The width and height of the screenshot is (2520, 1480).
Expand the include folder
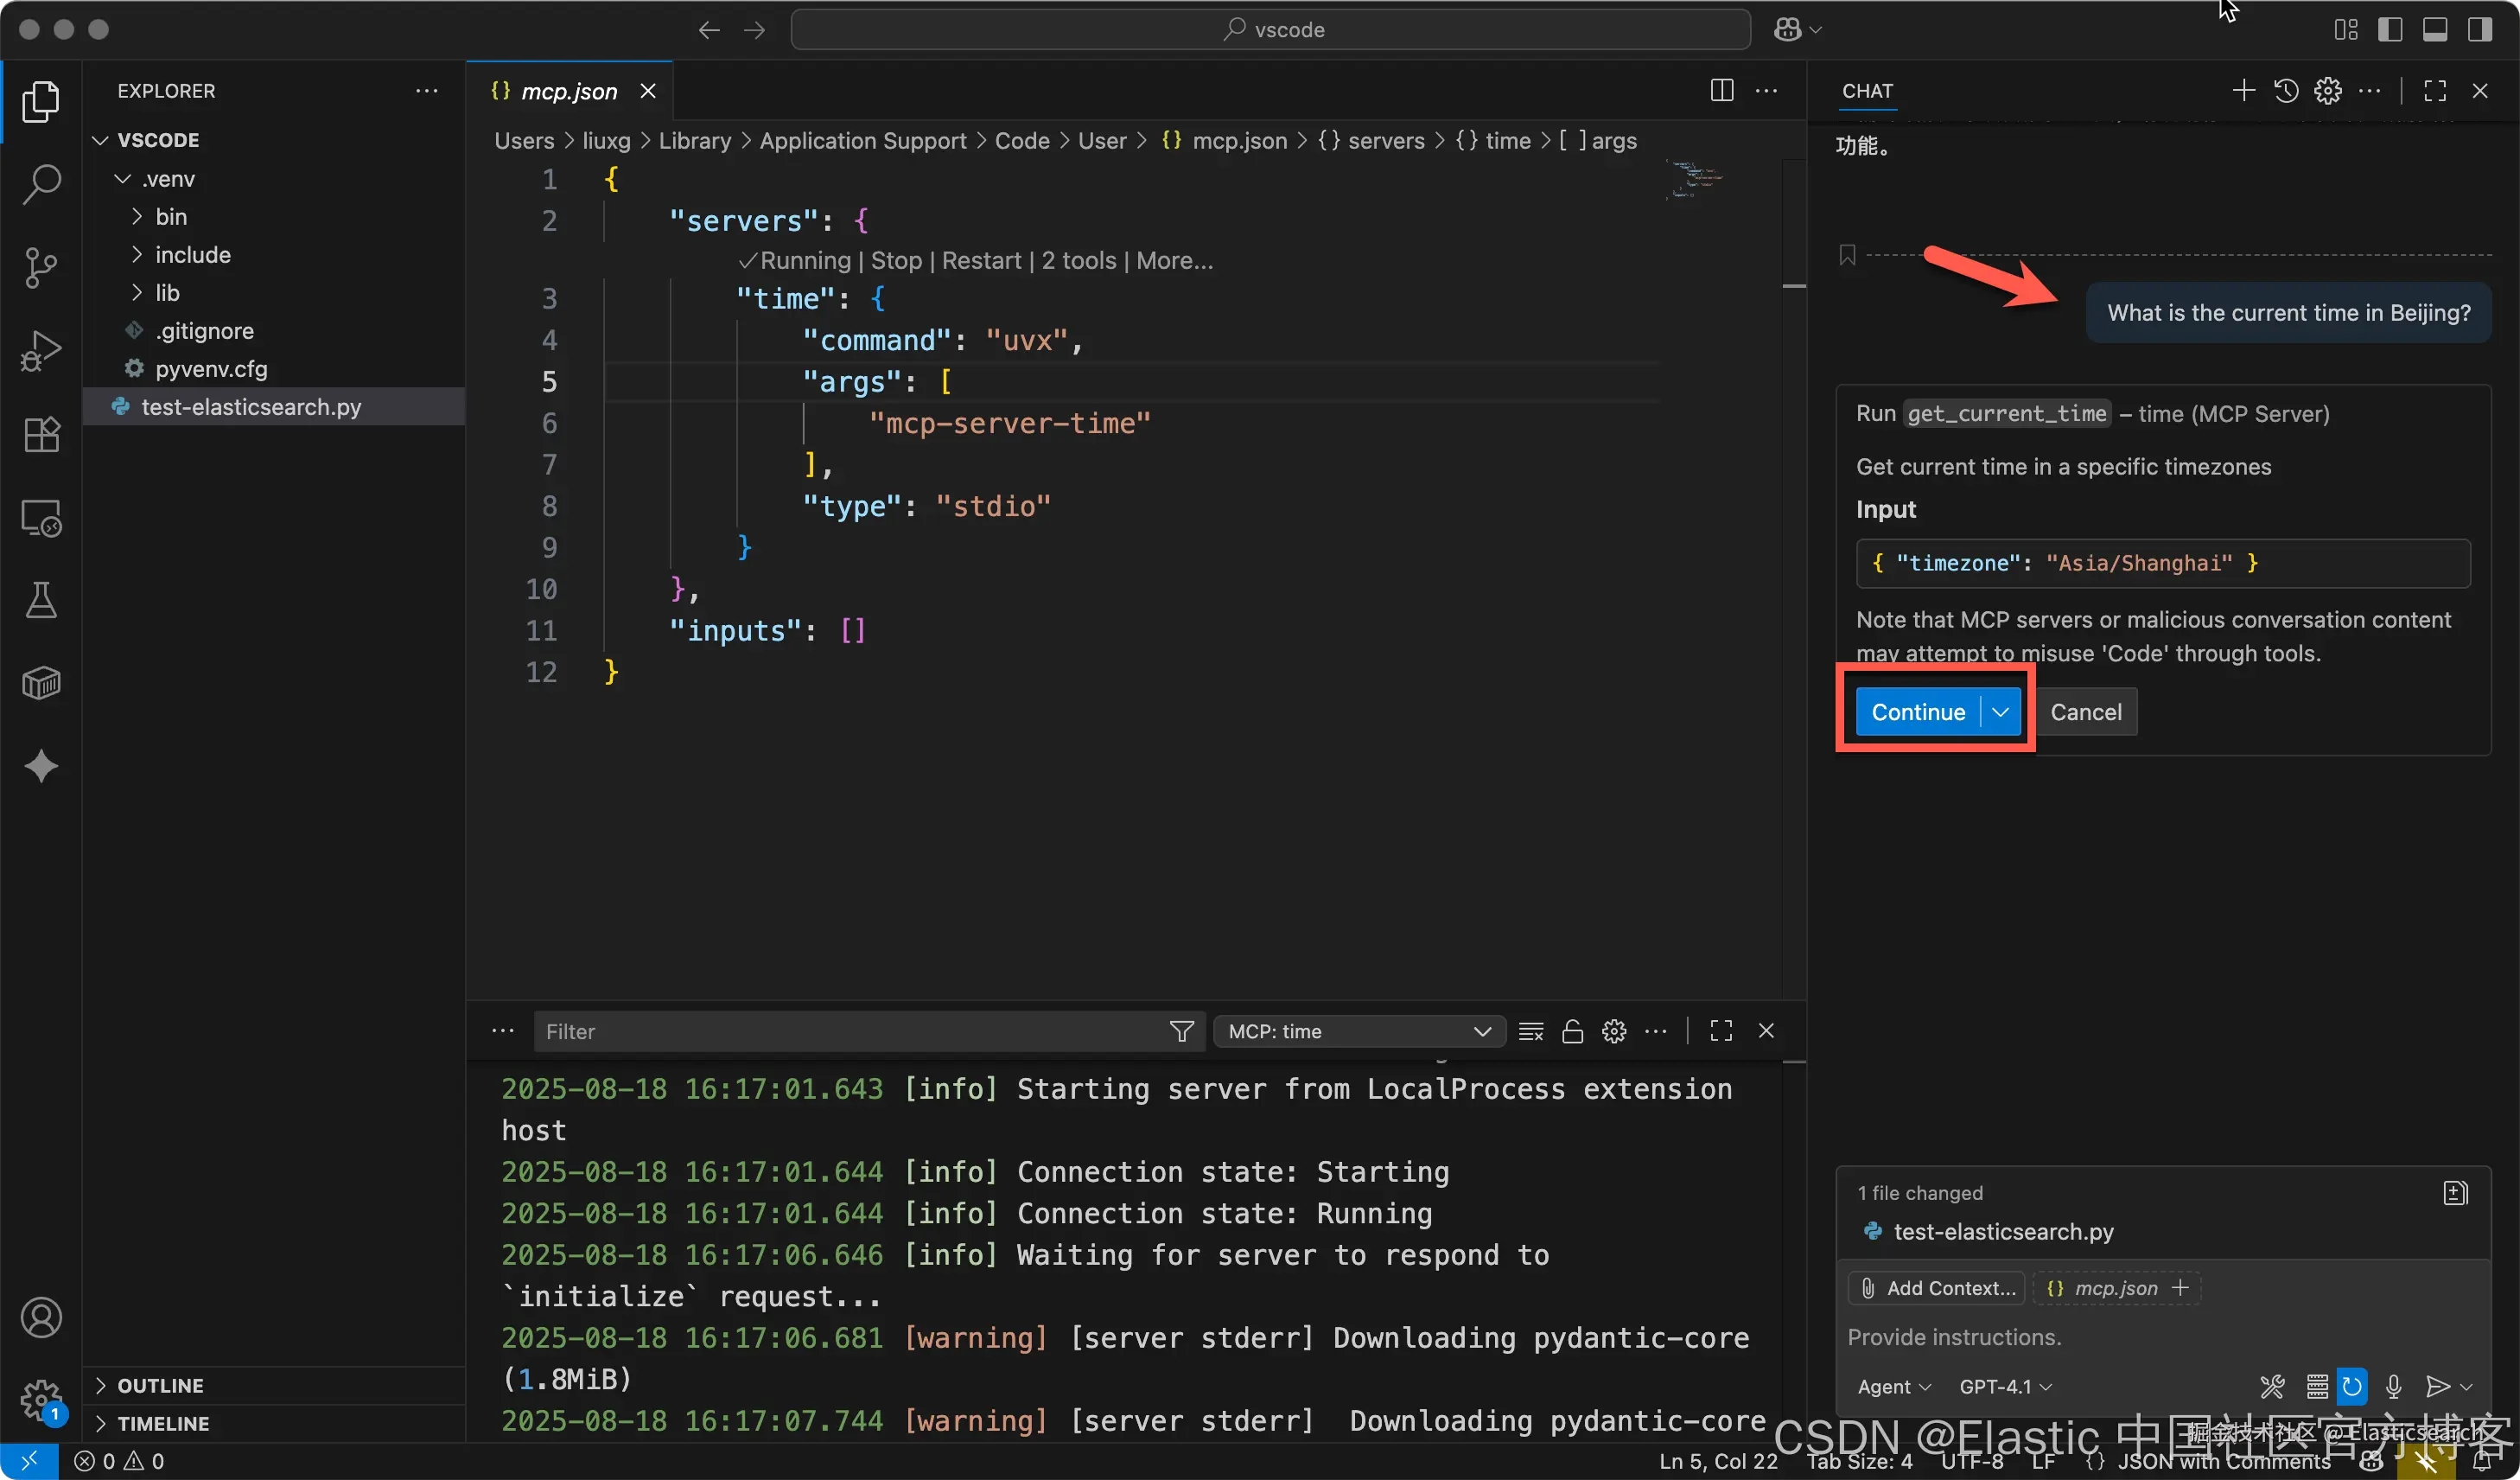pos(137,255)
